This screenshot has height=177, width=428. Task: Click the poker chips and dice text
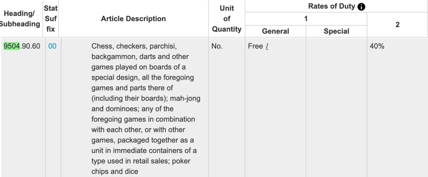click(141, 166)
